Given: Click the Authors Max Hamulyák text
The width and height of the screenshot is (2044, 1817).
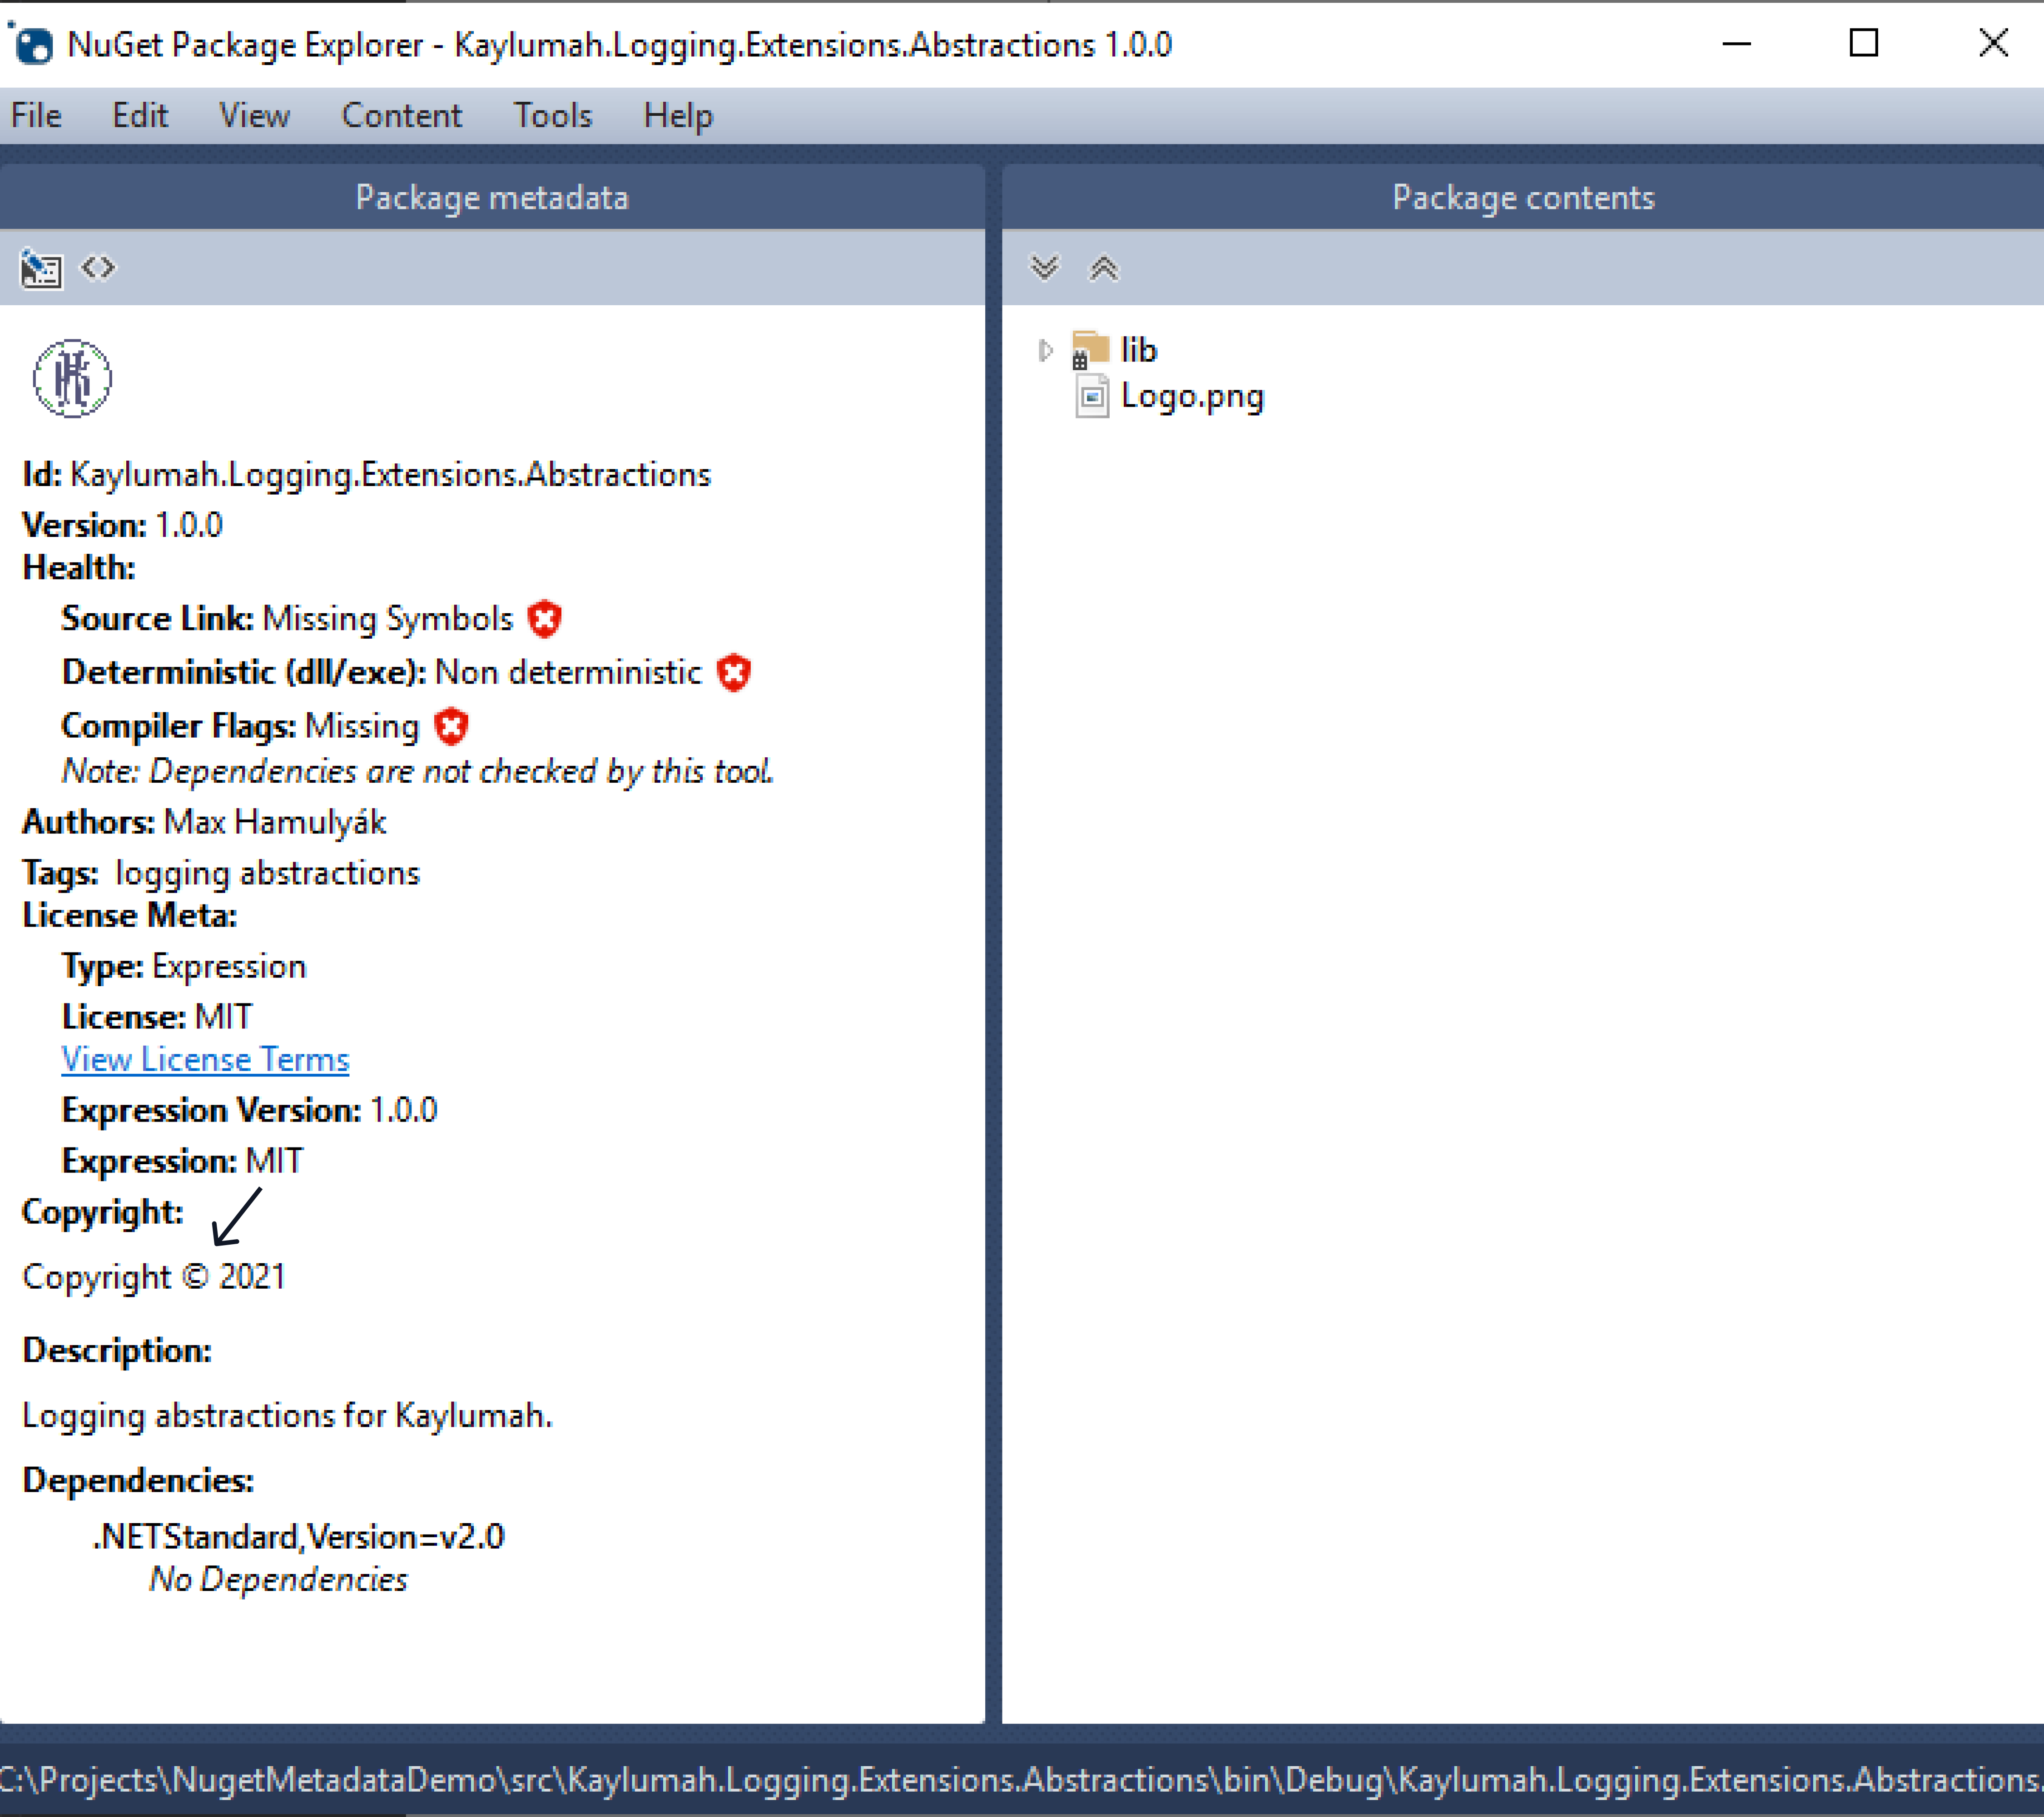Looking at the screenshot, I should pyautogui.click(x=204, y=822).
